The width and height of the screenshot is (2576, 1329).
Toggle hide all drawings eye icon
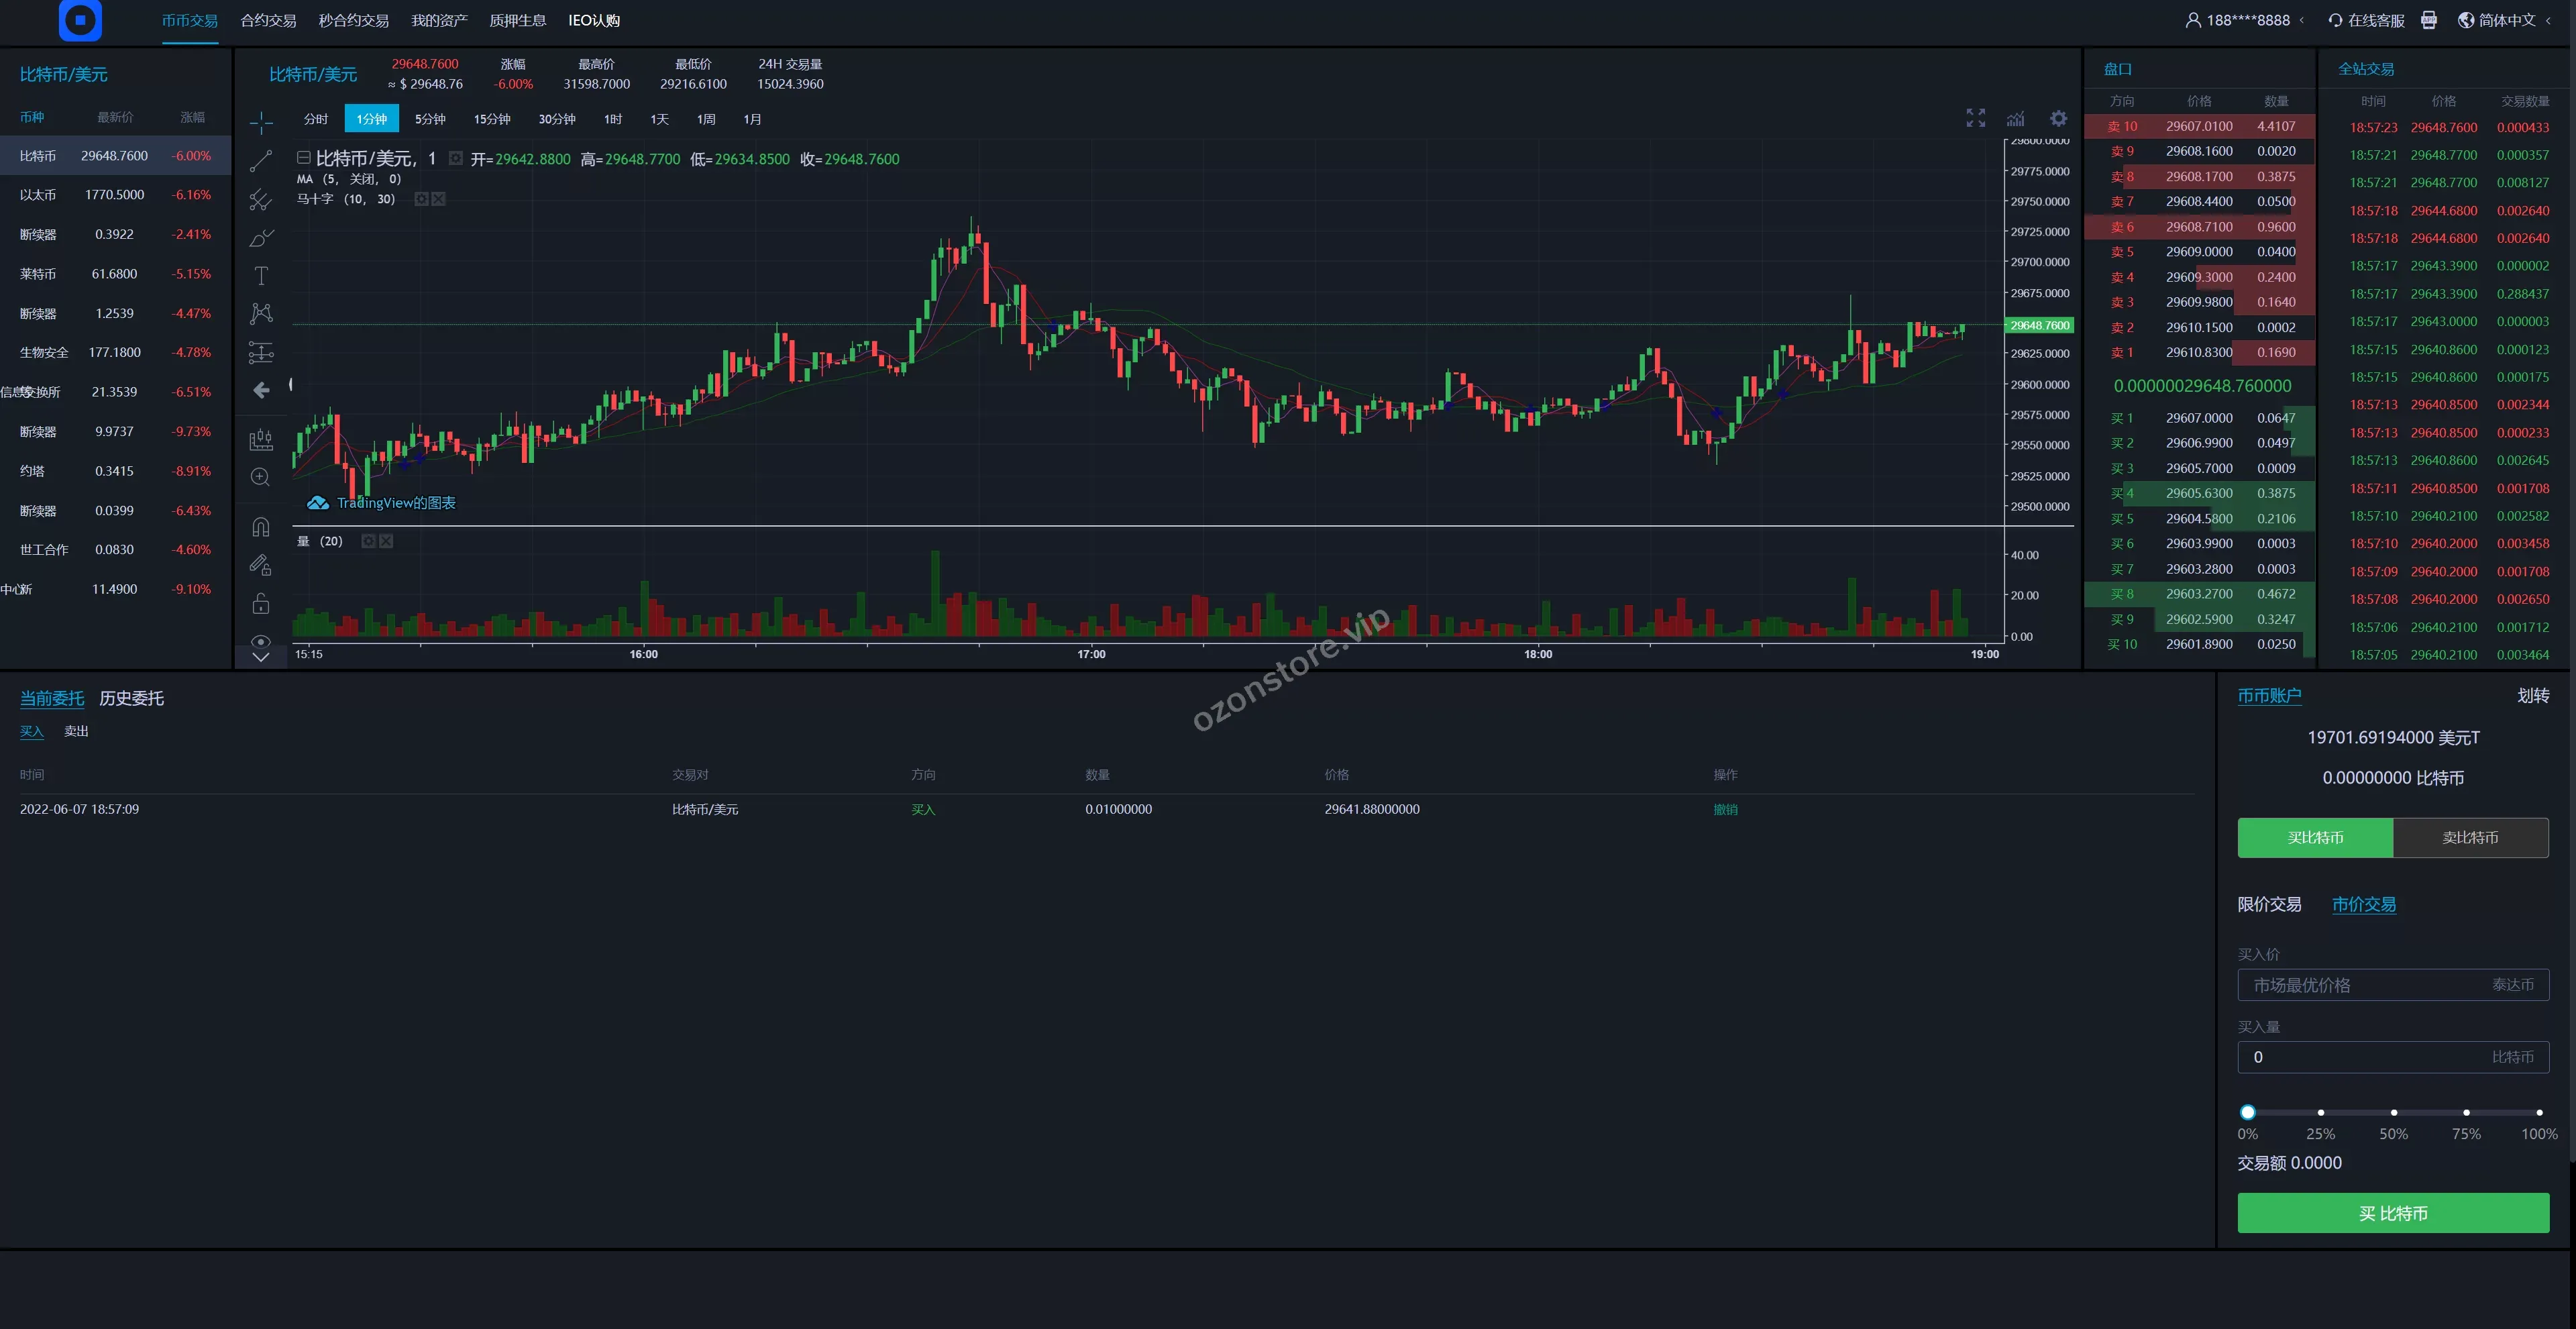coord(261,641)
